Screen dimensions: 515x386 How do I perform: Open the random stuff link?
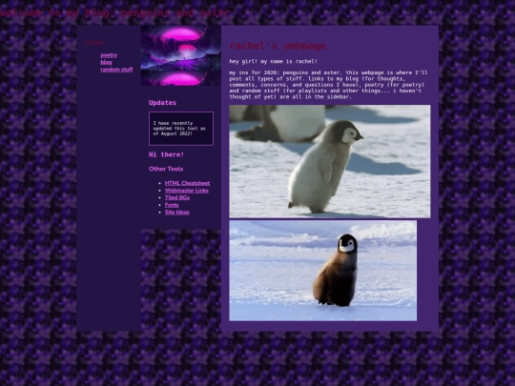pos(116,70)
